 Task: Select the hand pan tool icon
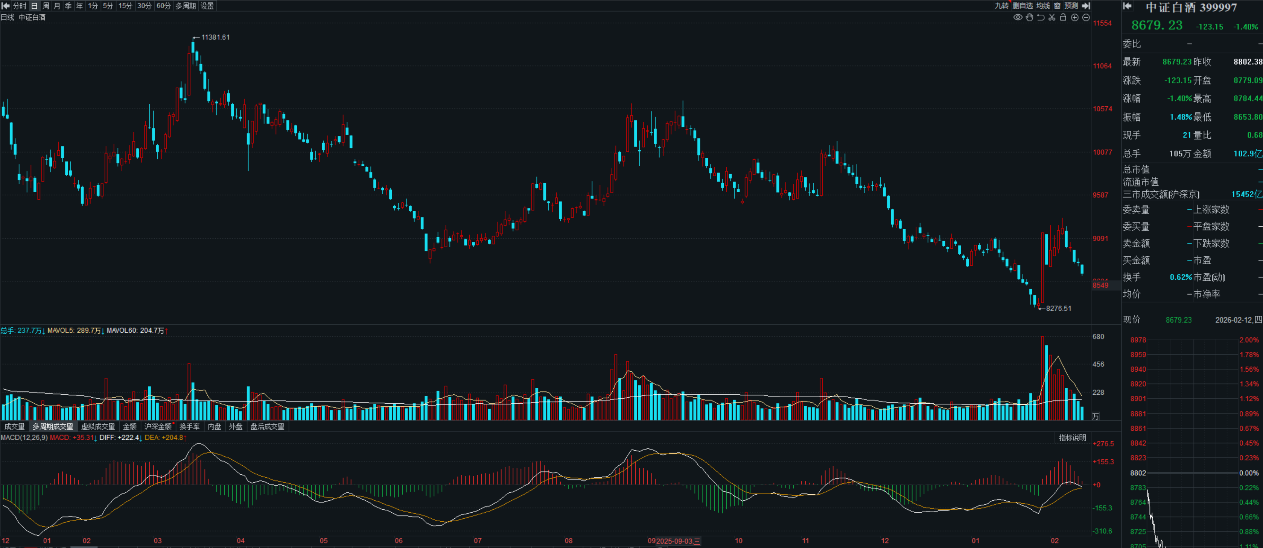(x=1029, y=18)
